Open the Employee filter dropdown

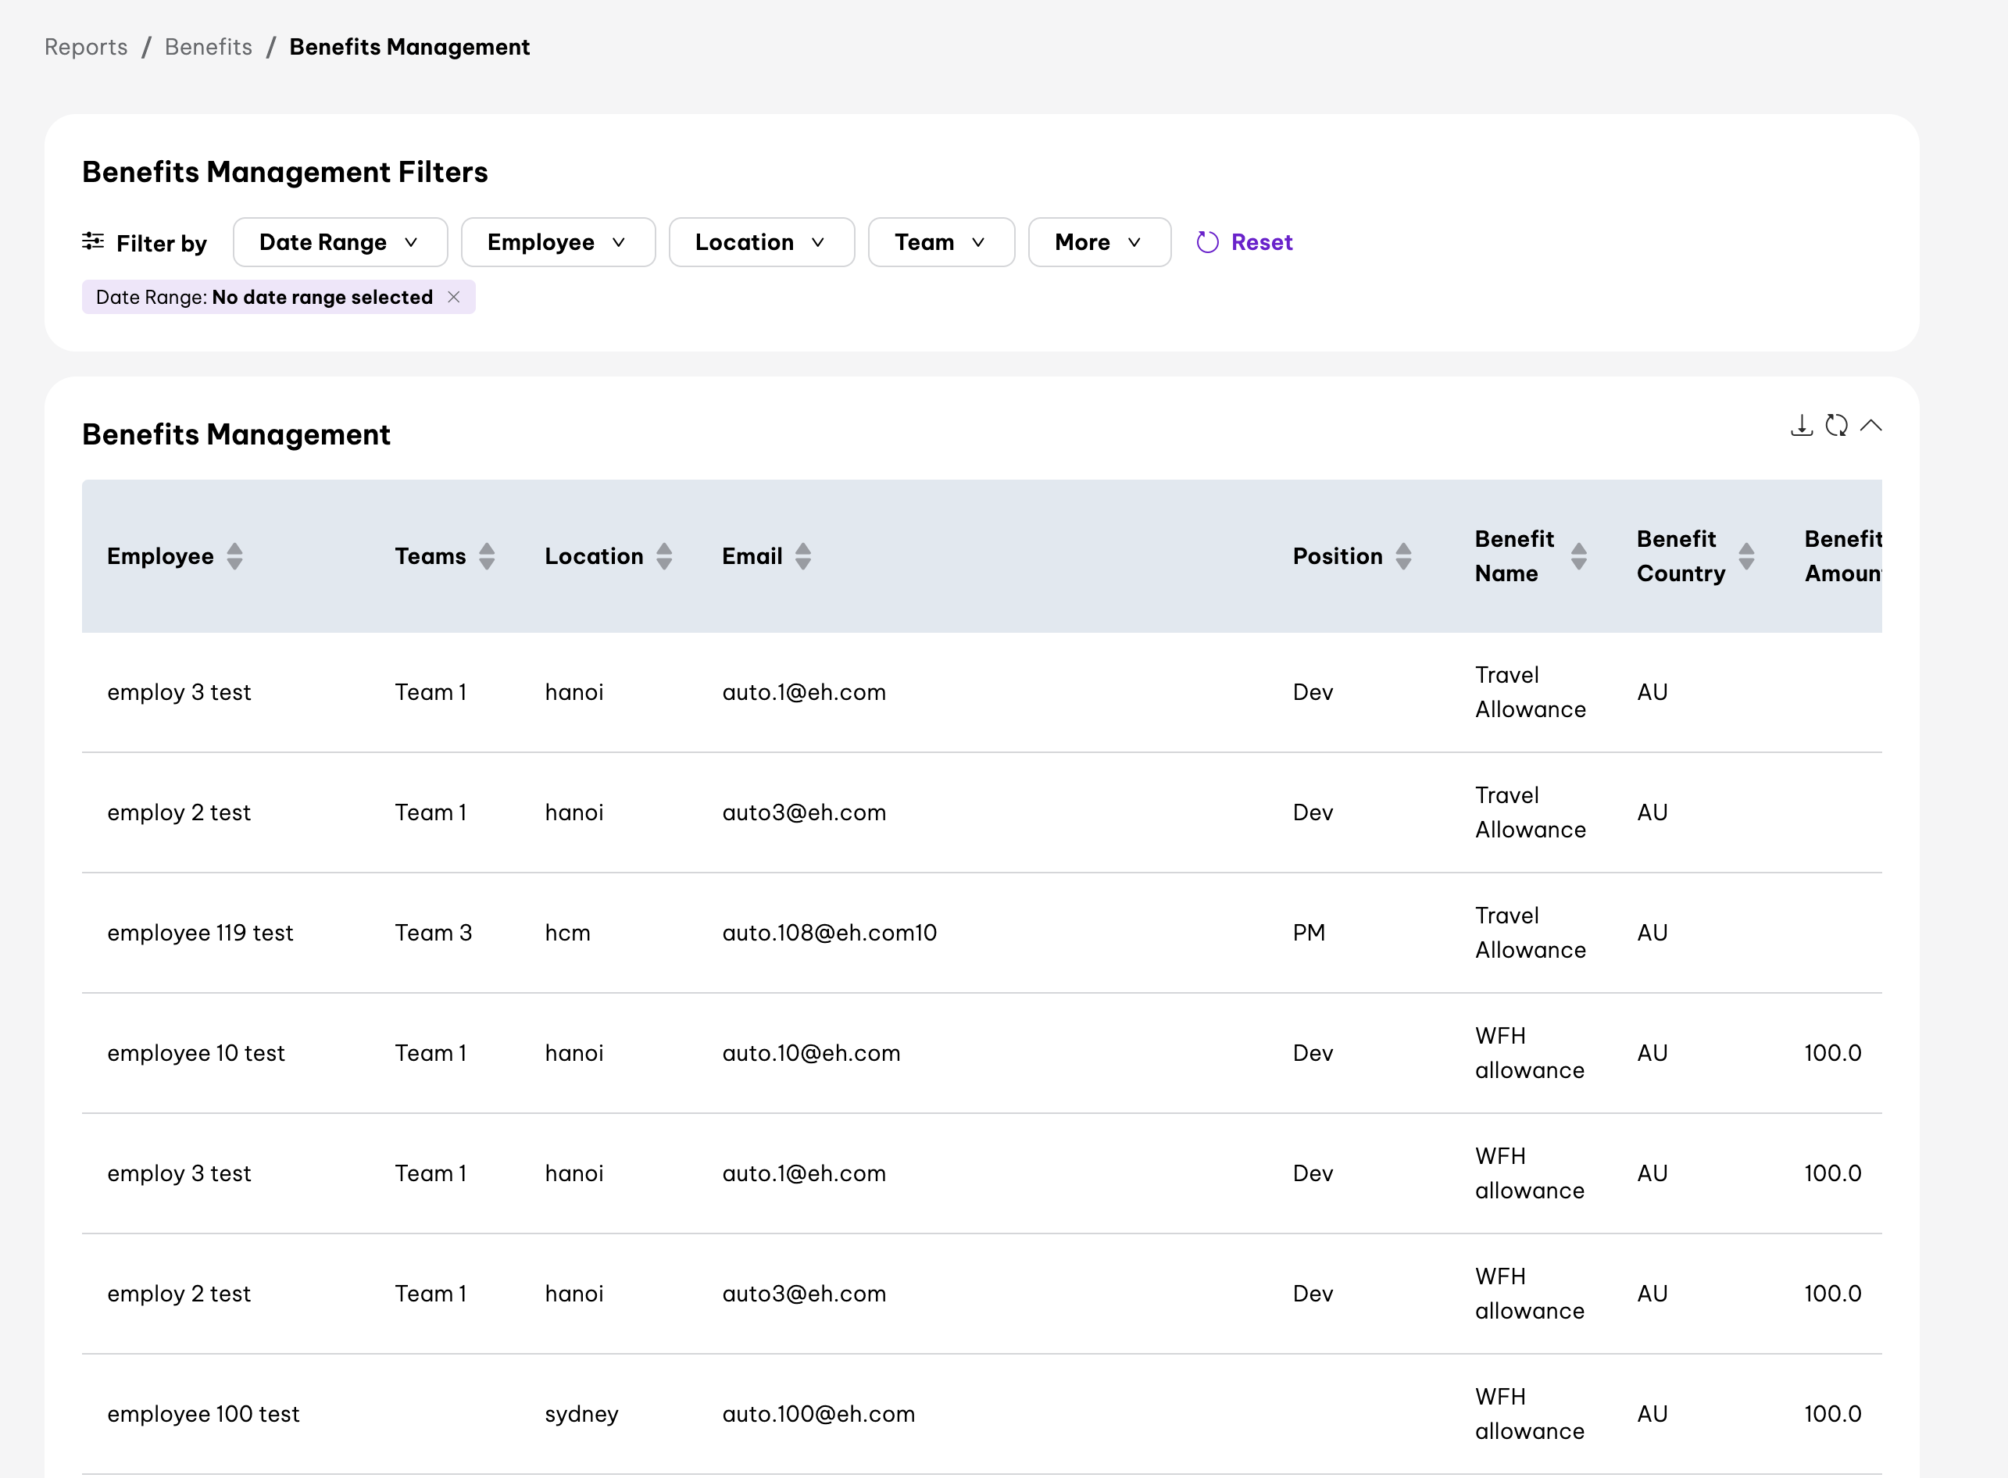[x=558, y=242]
